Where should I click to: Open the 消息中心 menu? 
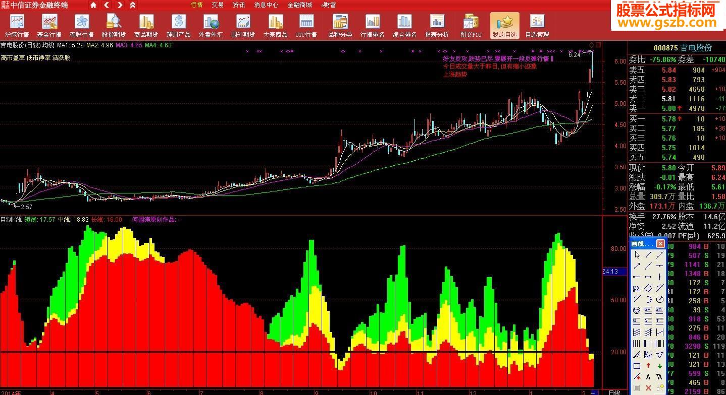tap(266, 5)
